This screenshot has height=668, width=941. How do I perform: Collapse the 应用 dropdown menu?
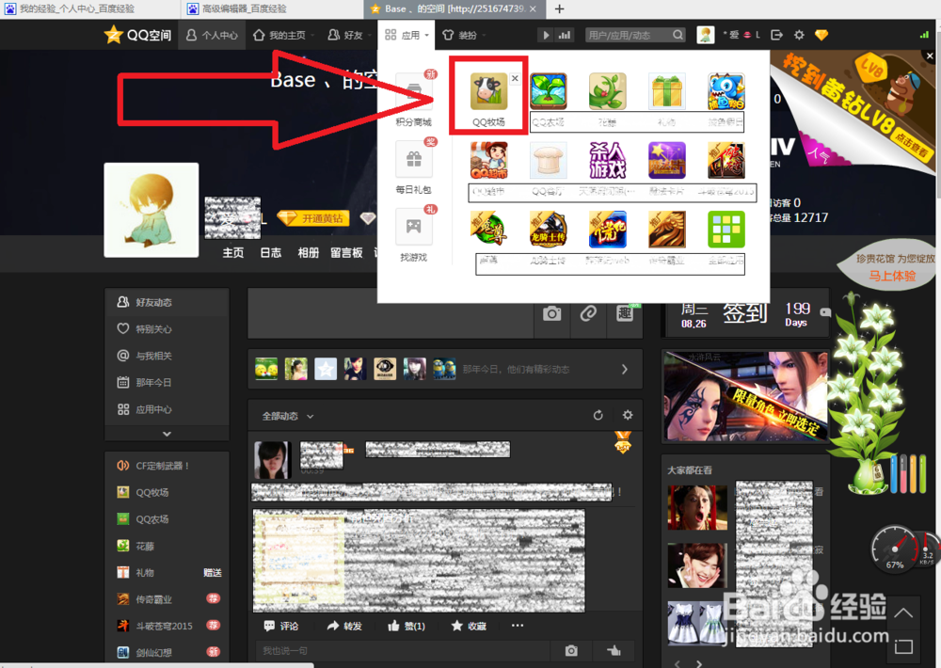pyautogui.click(x=407, y=36)
